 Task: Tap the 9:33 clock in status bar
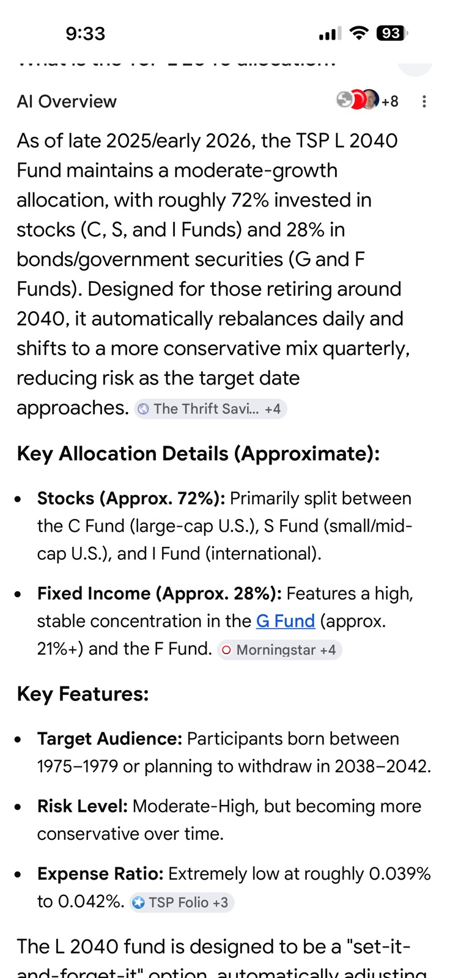(x=86, y=34)
